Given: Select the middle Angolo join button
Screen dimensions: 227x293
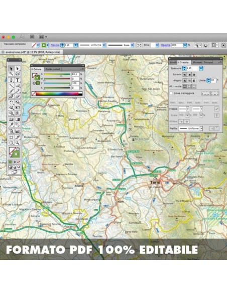Looking at the screenshot, I should pos(189,81).
